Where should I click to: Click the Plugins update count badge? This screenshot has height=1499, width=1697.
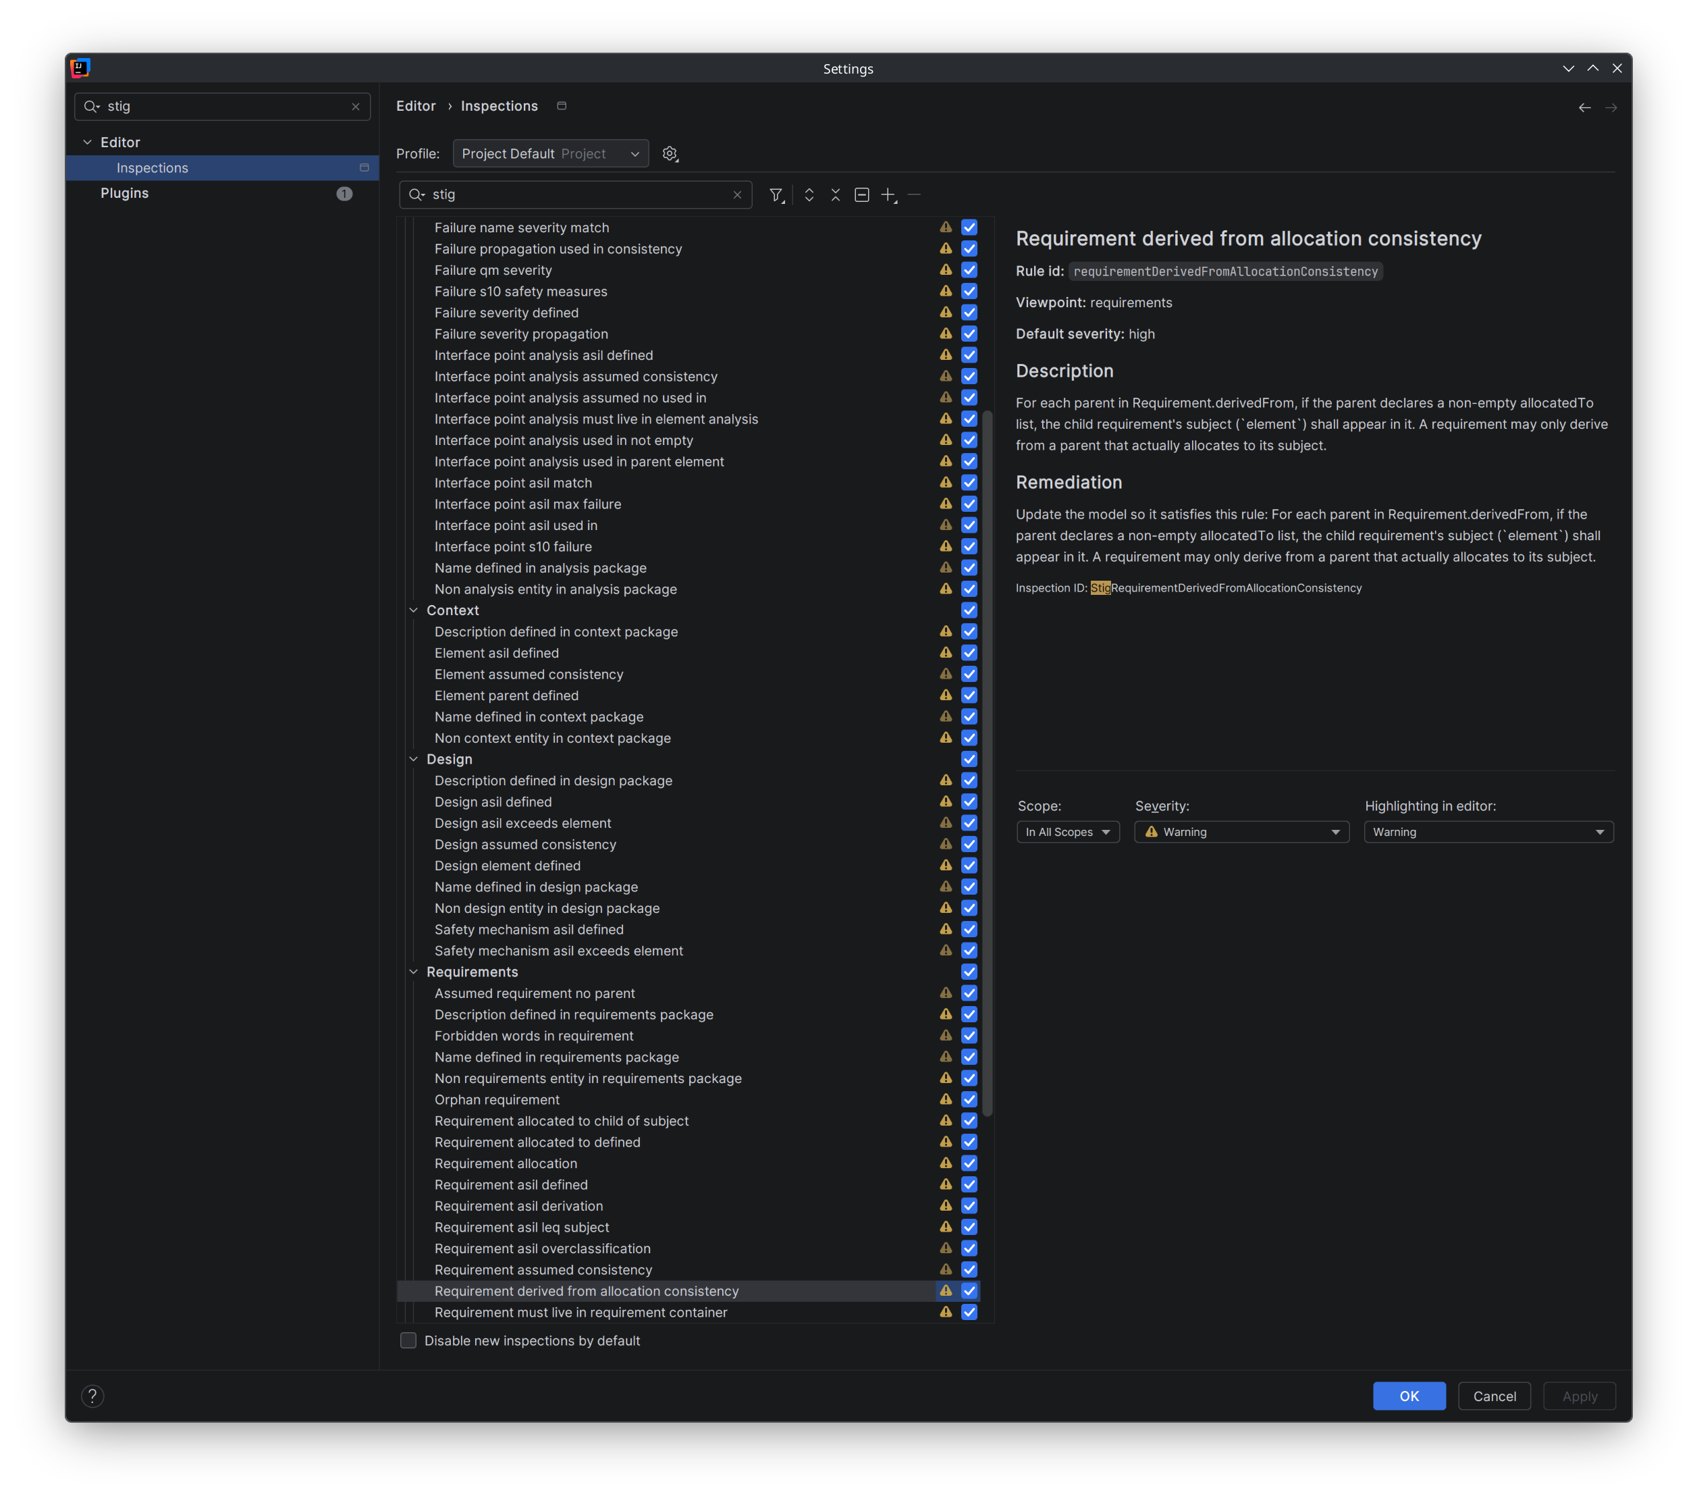[x=344, y=194]
